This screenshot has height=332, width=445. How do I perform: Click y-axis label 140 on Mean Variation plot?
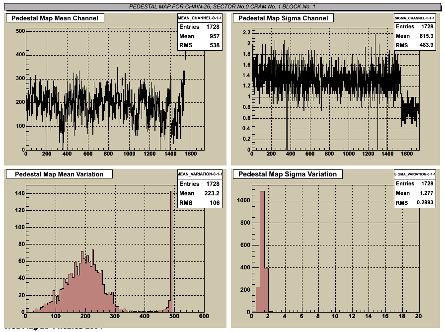coord(20,193)
